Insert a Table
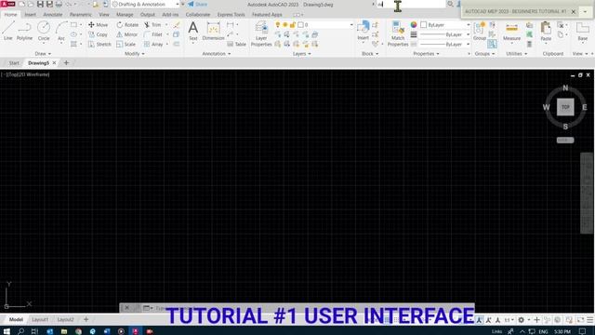The image size is (595, 335). tap(237, 45)
